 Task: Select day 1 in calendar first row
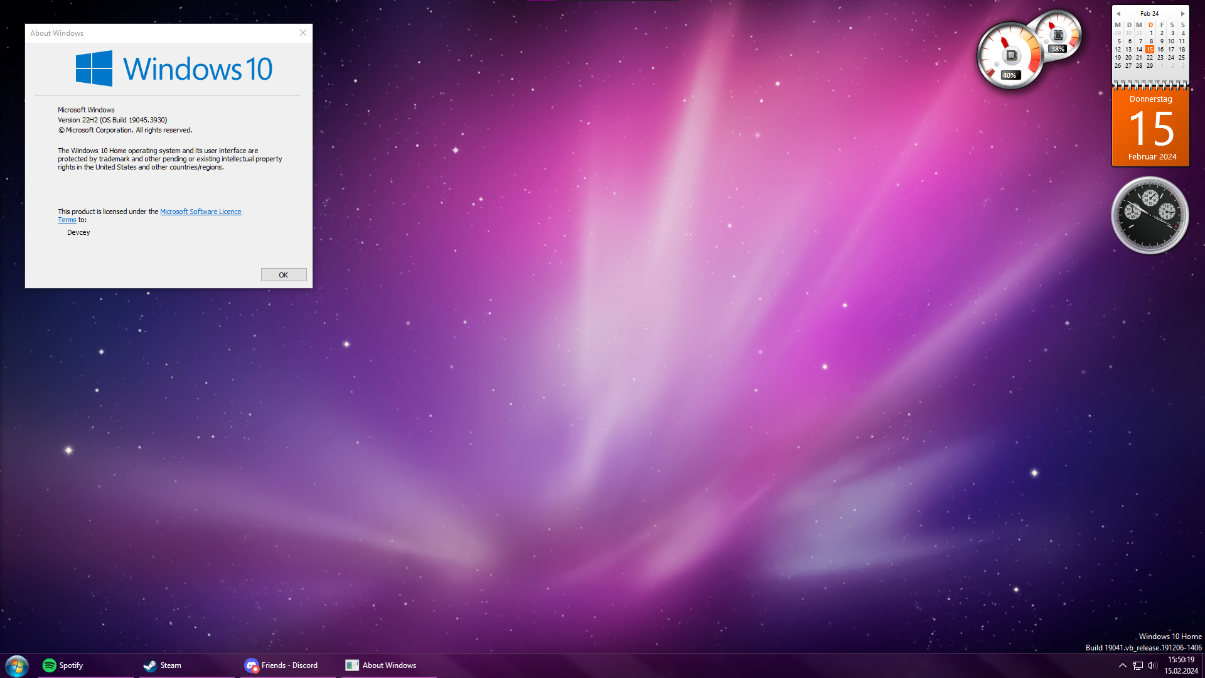1151,33
